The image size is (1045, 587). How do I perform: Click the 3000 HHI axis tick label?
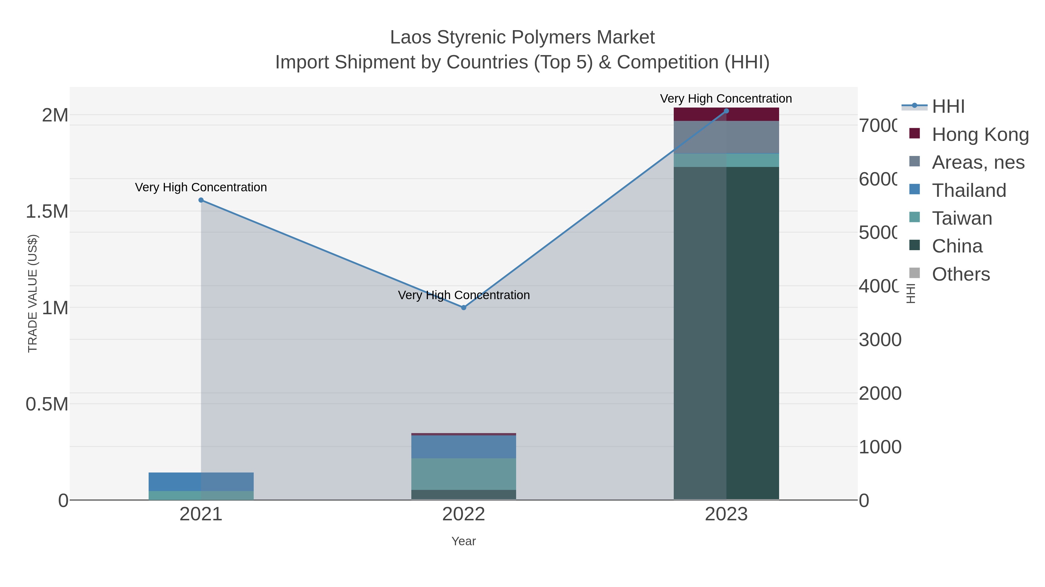(880, 339)
